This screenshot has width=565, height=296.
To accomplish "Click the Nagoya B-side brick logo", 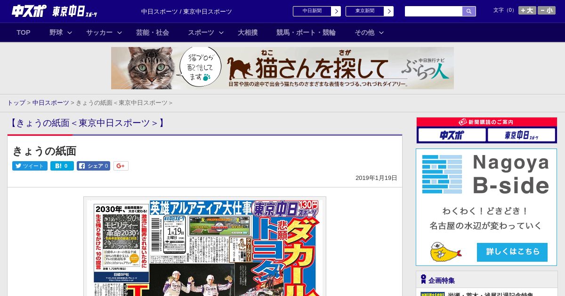I will coord(442,174).
